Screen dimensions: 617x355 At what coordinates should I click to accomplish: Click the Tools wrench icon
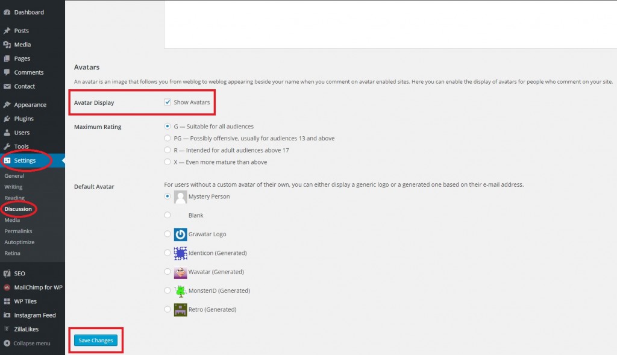[x=7, y=146]
